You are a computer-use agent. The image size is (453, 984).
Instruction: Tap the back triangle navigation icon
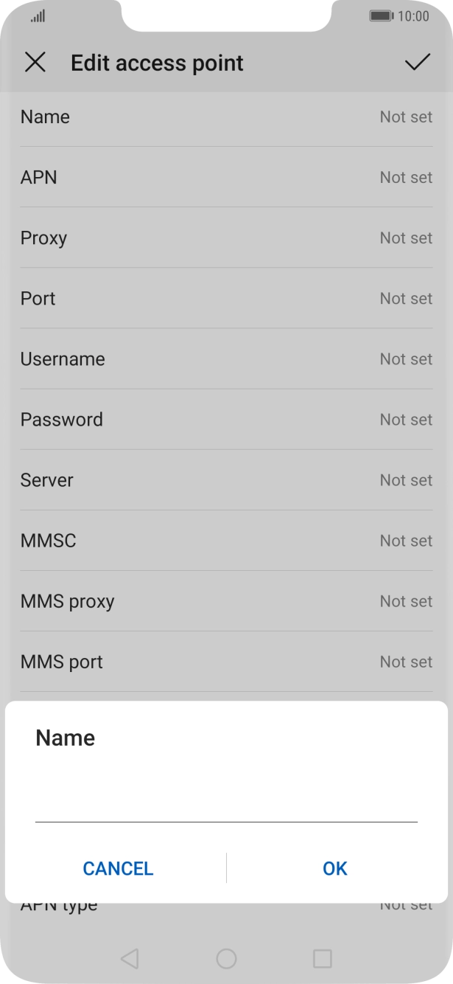click(x=130, y=958)
